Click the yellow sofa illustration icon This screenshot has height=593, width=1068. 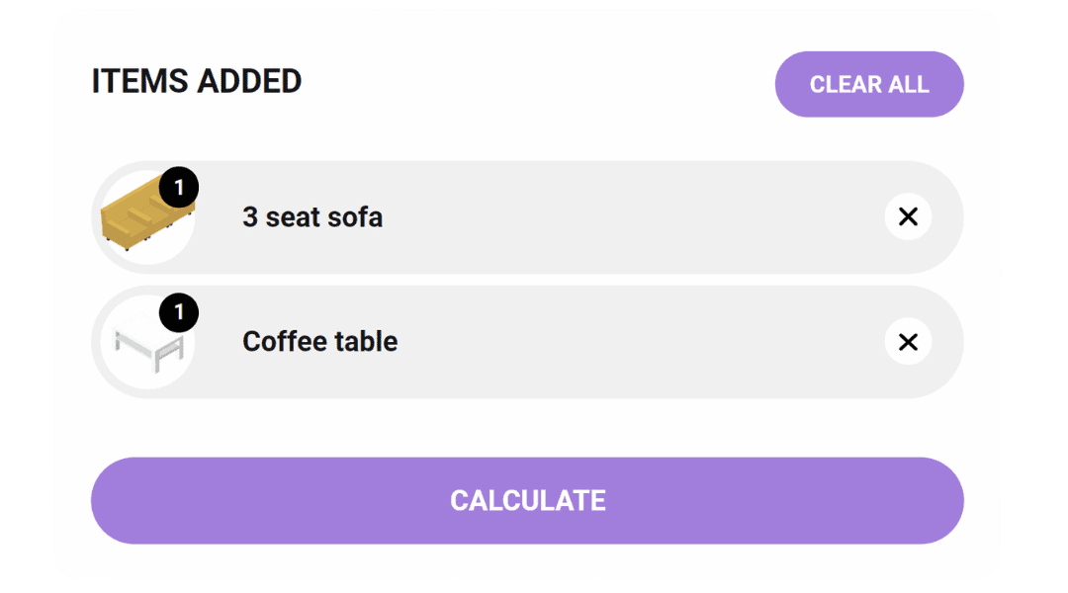click(x=146, y=212)
